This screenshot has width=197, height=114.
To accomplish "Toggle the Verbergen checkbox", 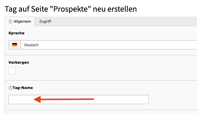I will click(x=12, y=71).
